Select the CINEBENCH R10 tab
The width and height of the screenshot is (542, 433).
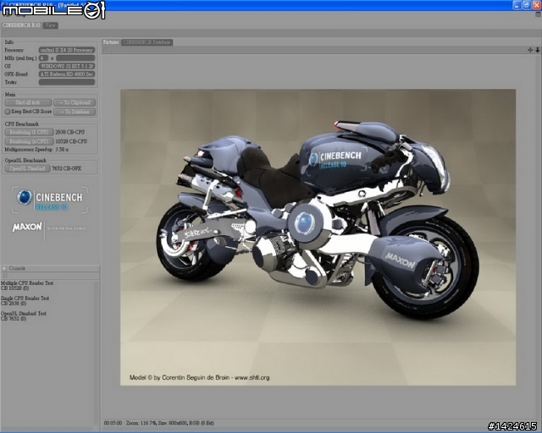pyautogui.click(x=21, y=25)
